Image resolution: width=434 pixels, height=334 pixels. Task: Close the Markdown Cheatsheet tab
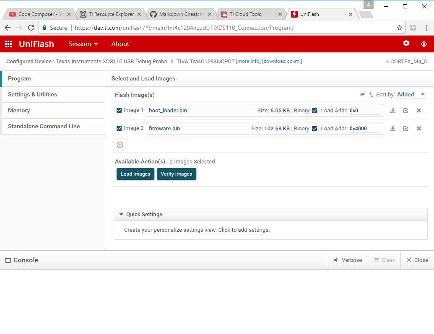pos(210,14)
